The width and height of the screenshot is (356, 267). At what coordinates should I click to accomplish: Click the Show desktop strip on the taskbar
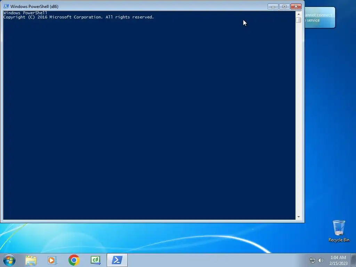coord(354,260)
